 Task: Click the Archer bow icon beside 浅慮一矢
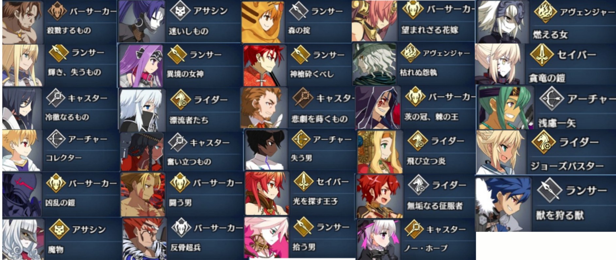[x=552, y=99]
